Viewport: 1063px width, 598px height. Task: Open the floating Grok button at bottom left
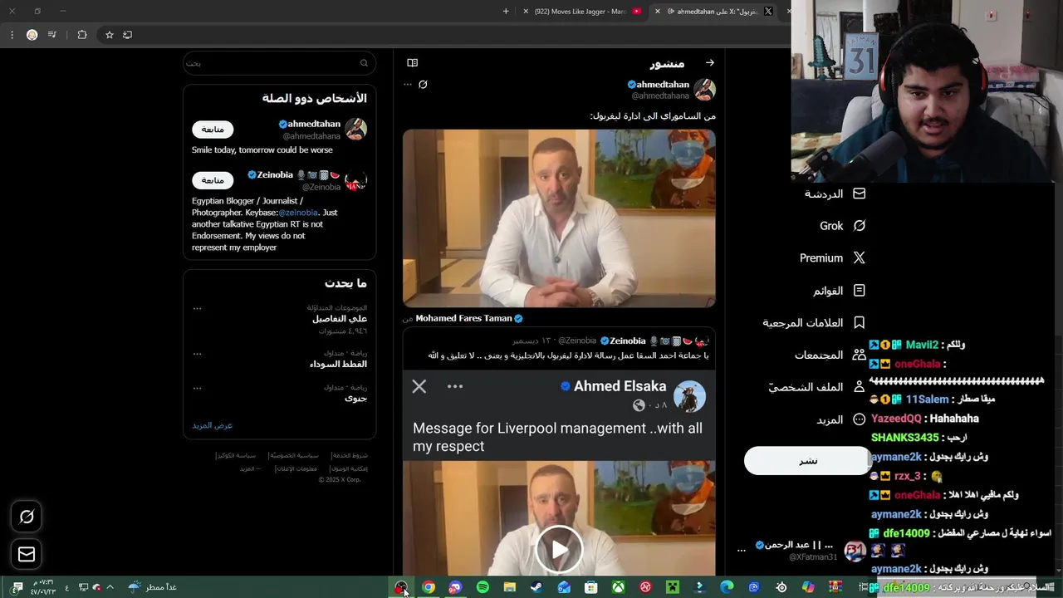click(x=27, y=517)
